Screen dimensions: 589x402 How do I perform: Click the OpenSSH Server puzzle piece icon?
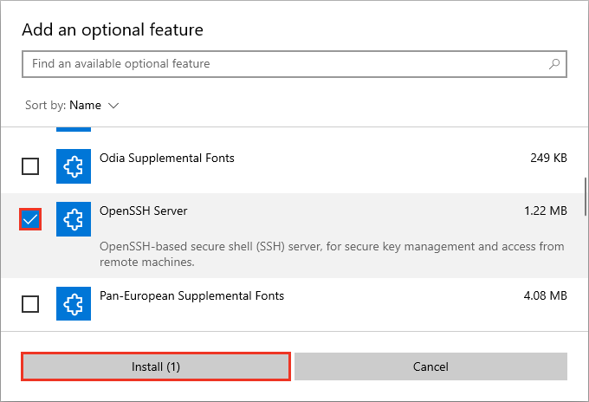tap(74, 219)
